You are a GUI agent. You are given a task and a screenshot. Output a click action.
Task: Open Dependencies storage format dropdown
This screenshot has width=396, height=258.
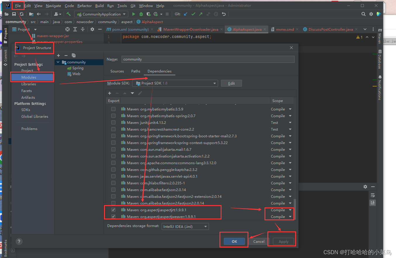click(x=185, y=226)
